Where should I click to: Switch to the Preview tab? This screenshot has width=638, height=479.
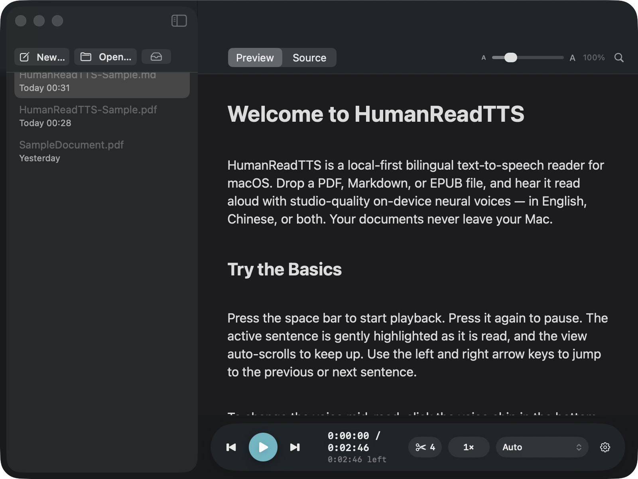point(255,58)
